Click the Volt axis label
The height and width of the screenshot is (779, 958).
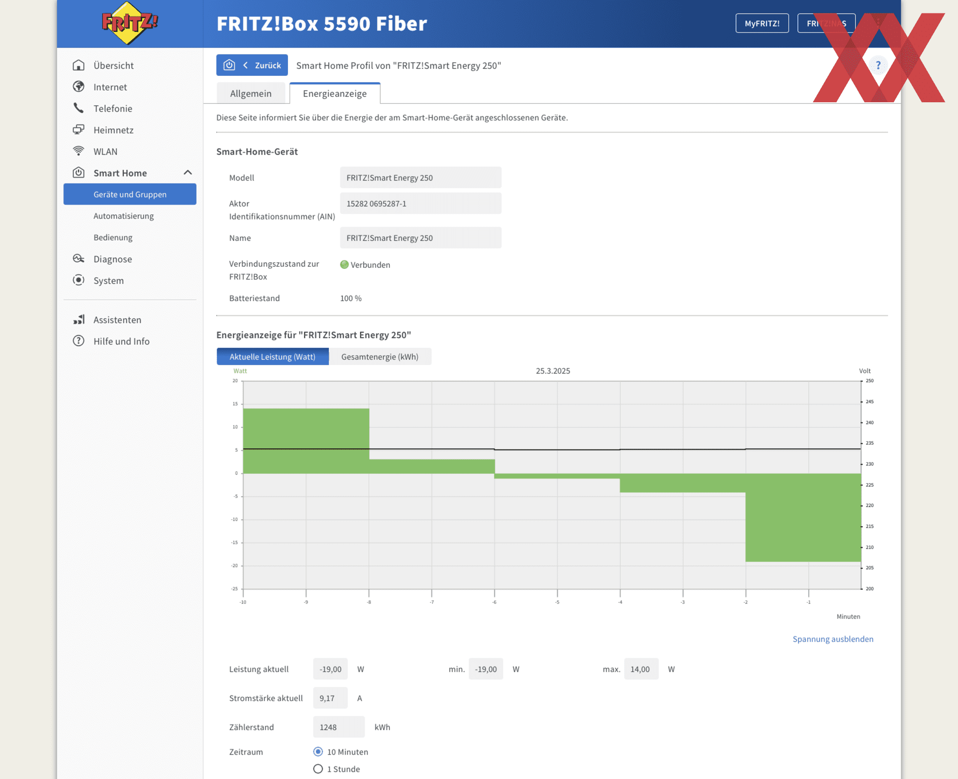point(865,371)
